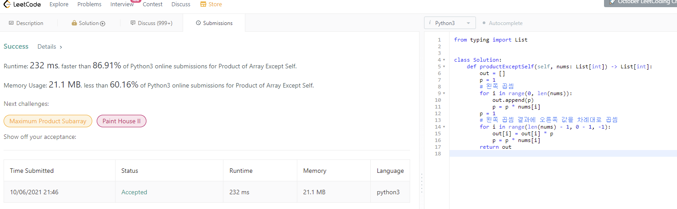
Task: Click the LeetCode logo icon
Action: coord(7,4)
